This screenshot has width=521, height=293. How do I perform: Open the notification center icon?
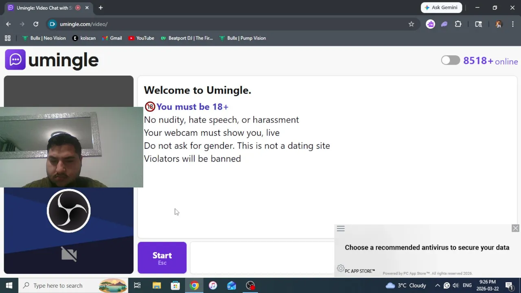[509, 285]
